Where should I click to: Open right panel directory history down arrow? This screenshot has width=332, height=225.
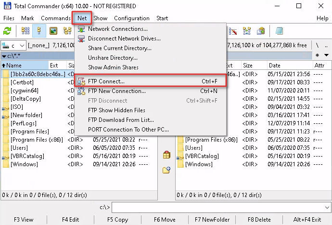tap(327, 56)
